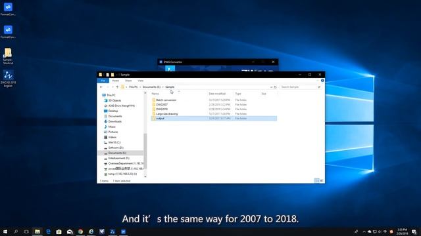421x236 pixels.
Task: Select the output folder
Action: click(214, 118)
